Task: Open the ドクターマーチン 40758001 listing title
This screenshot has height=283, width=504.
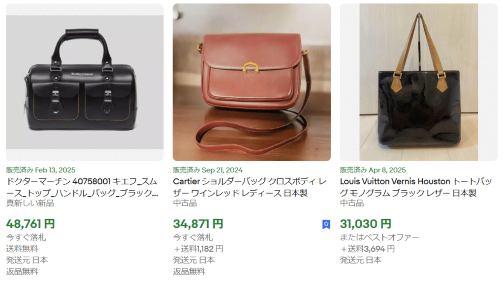Action: (82, 187)
